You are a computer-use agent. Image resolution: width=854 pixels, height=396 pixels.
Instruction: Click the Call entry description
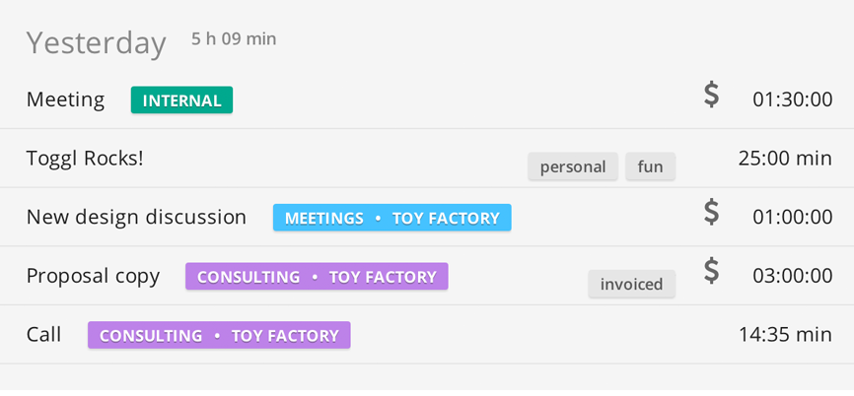[43, 335]
